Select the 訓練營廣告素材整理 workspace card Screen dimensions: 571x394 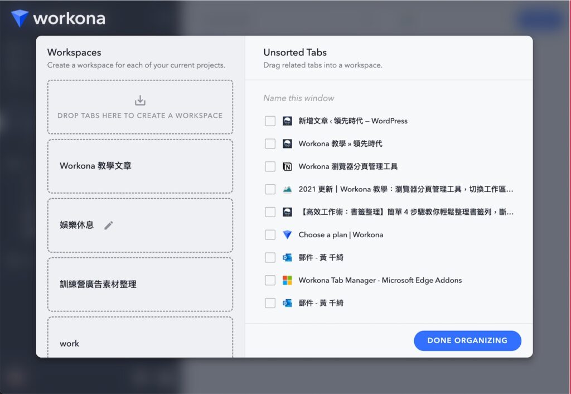point(140,285)
